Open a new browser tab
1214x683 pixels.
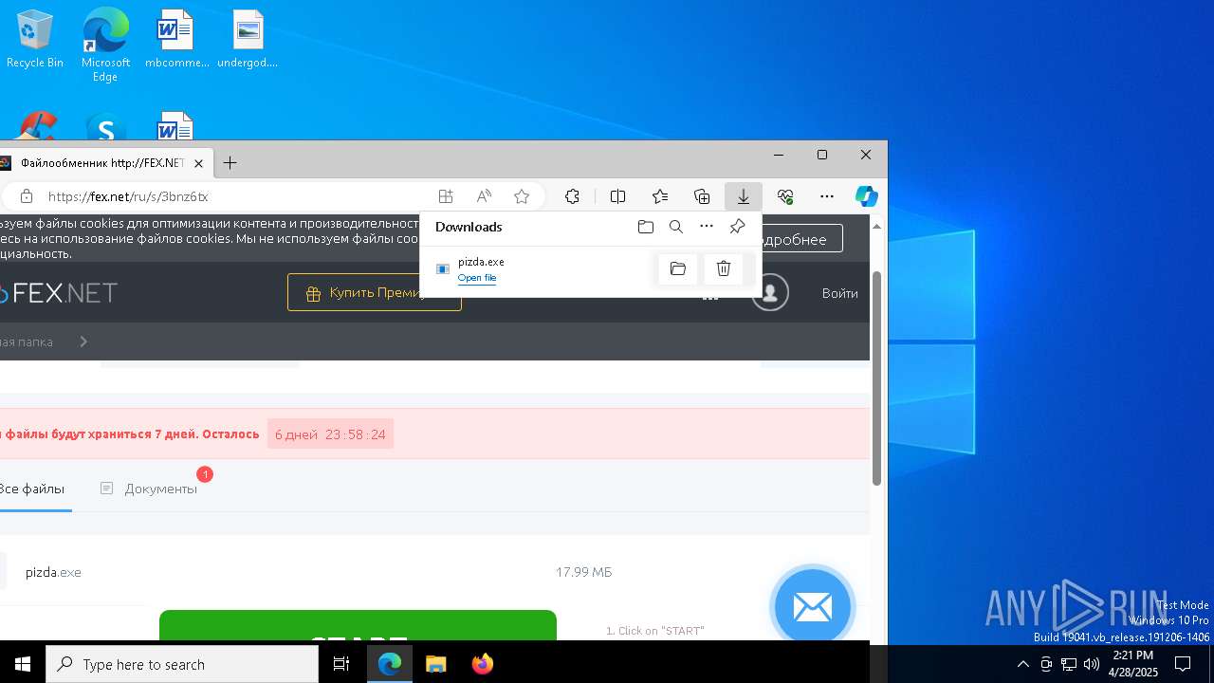[x=230, y=163]
